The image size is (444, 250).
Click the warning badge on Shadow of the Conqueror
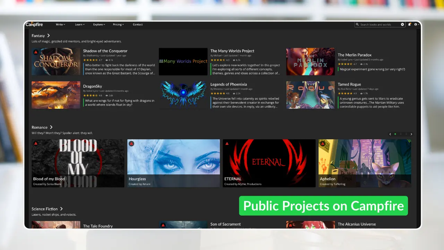(x=36, y=52)
